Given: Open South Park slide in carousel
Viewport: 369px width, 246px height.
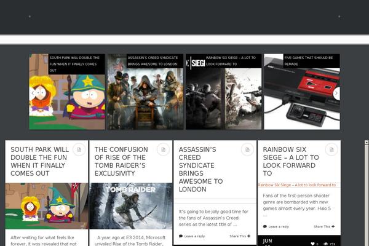Looking at the screenshot, I should tap(67, 92).
